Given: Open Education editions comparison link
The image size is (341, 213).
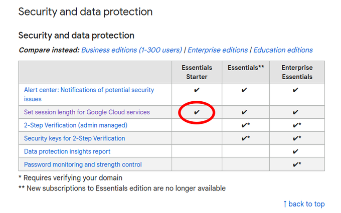Looking at the screenshot, I should [x=283, y=50].
